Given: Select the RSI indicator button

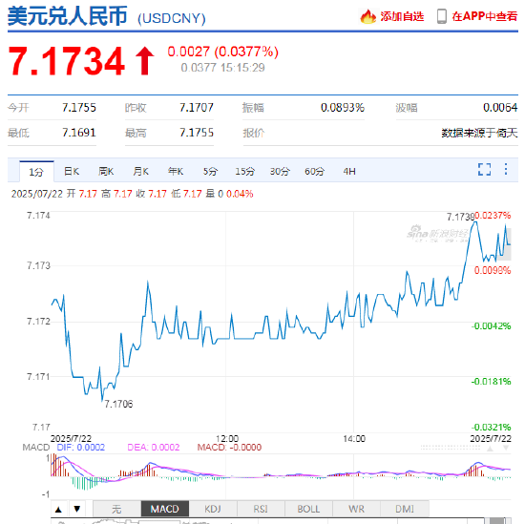Looking at the screenshot, I should pyautogui.click(x=261, y=510).
